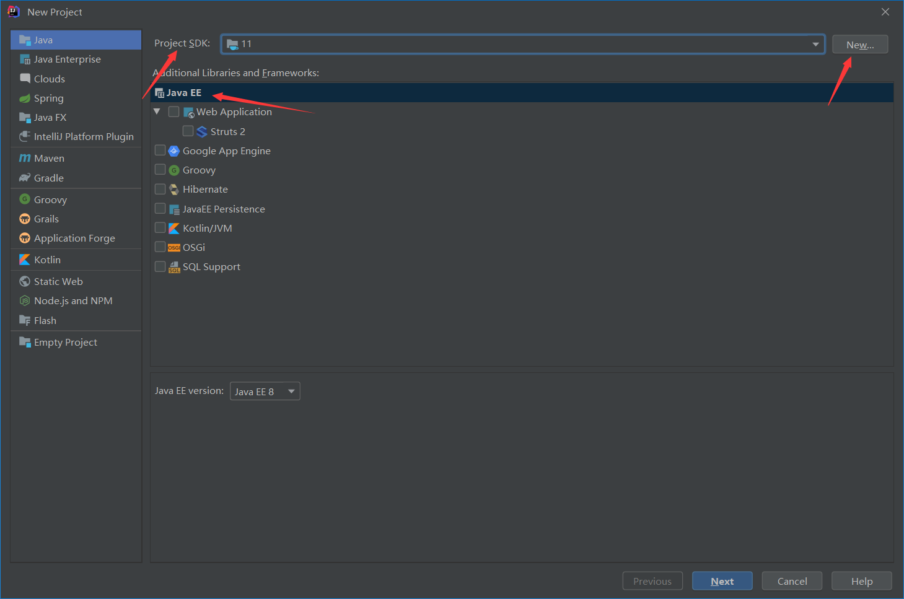Screen dimensions: 904x599
Task: Select the Empty Project category
Action: pos(65,342)
